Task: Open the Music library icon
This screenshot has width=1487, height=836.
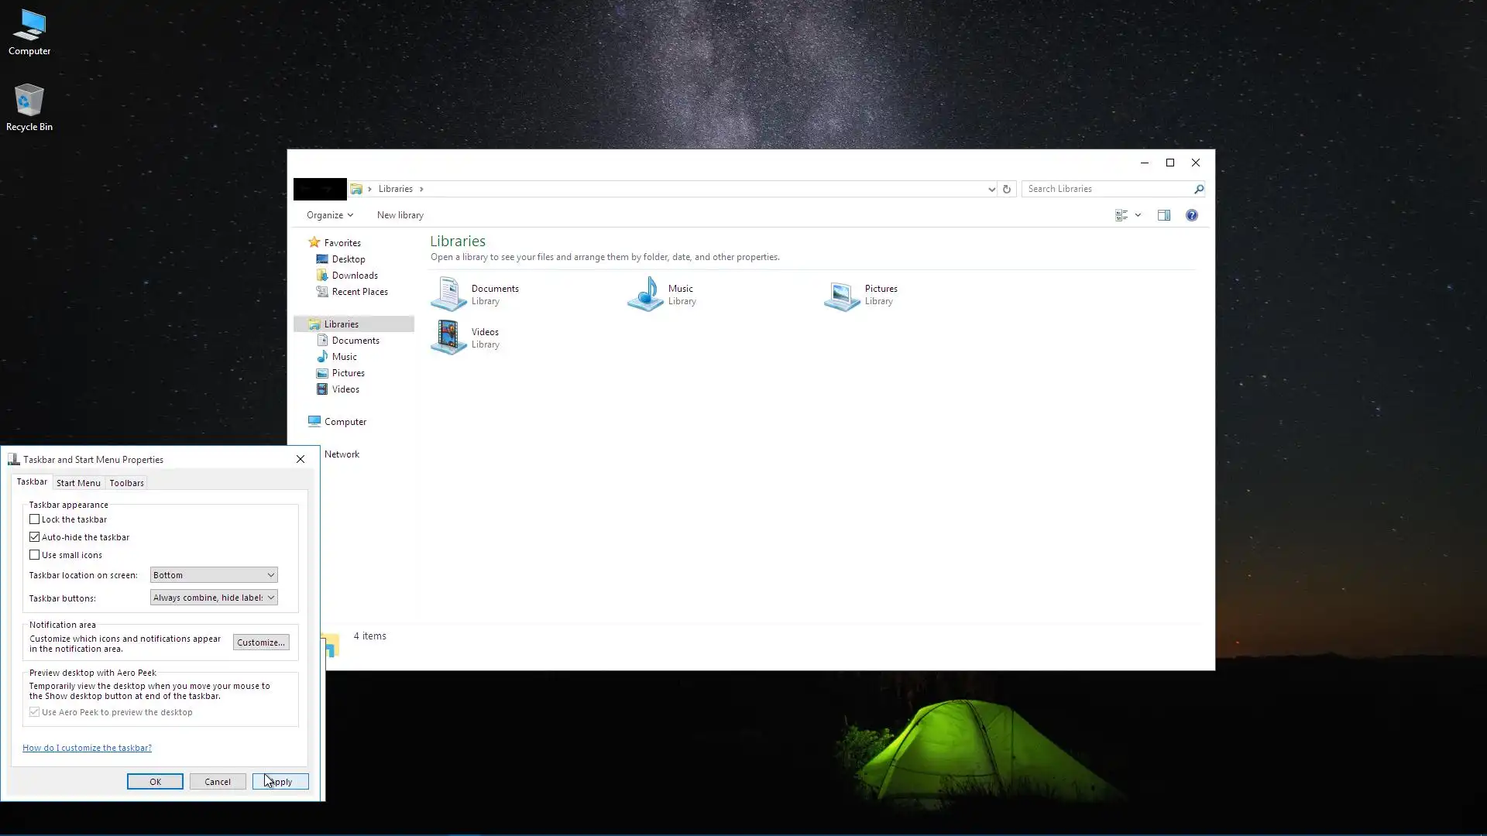Action: 645,295
